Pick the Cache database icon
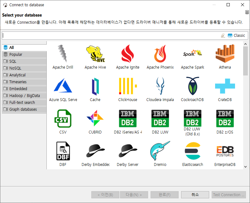Viewport: 250px width, 203px height. coord(95,86)
